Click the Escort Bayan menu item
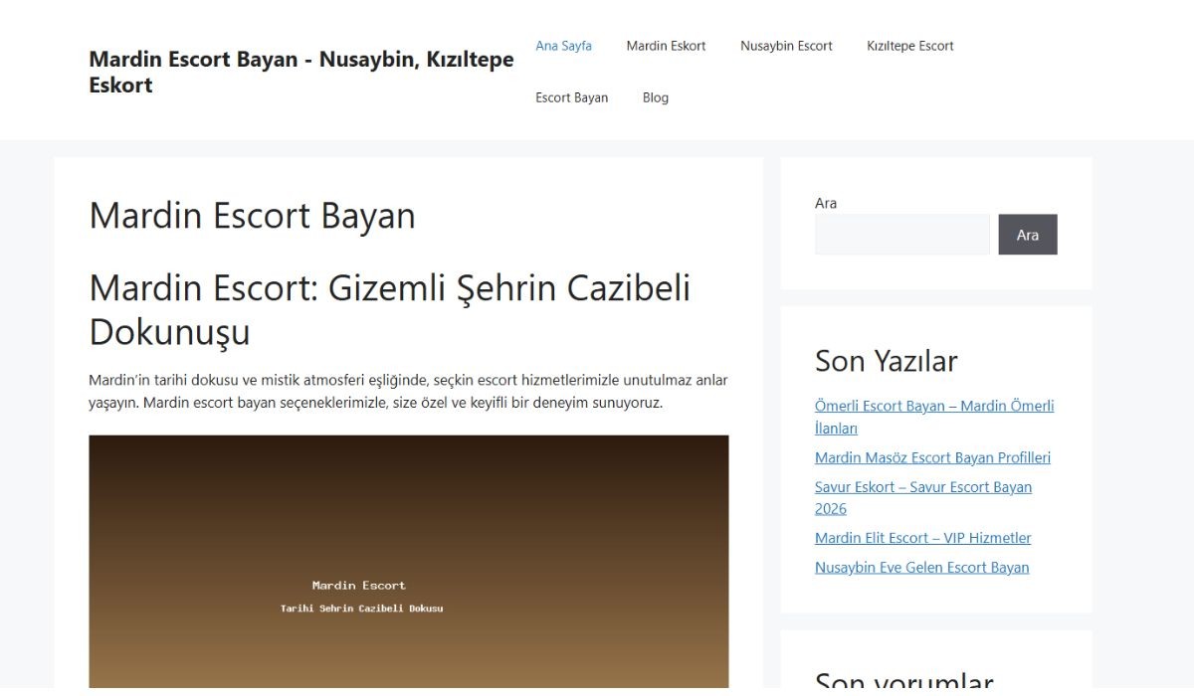The width and height of the screenshot is (1194, 696). pos(571,97)
